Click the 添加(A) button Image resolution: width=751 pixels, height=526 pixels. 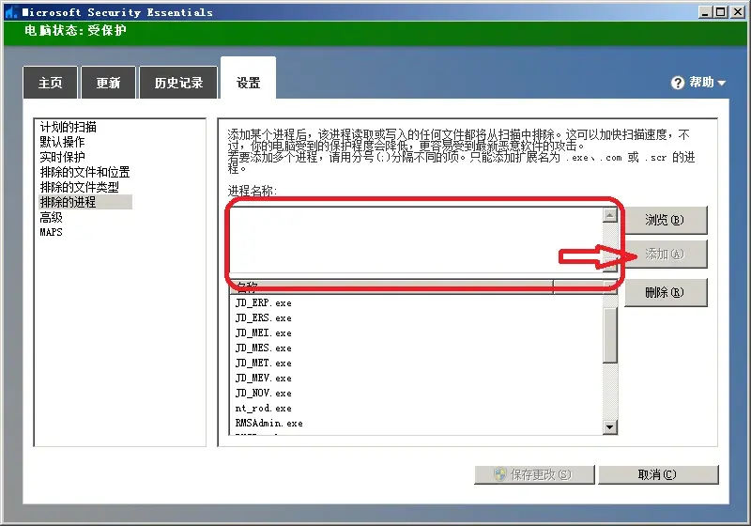666,254
